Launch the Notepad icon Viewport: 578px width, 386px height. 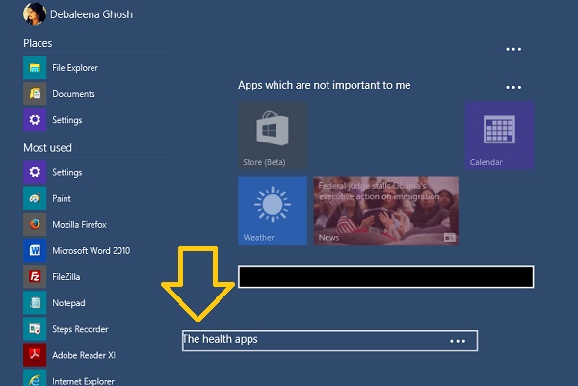(x=35, y=303)
